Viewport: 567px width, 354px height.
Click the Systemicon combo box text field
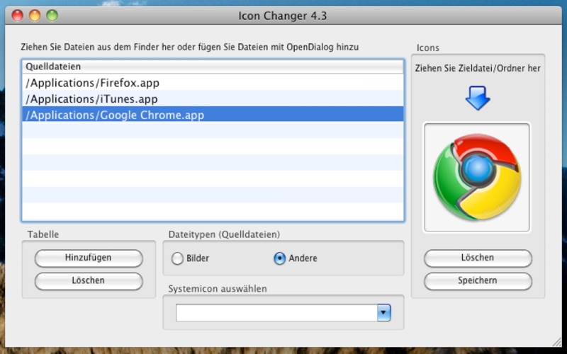point(276,312)
